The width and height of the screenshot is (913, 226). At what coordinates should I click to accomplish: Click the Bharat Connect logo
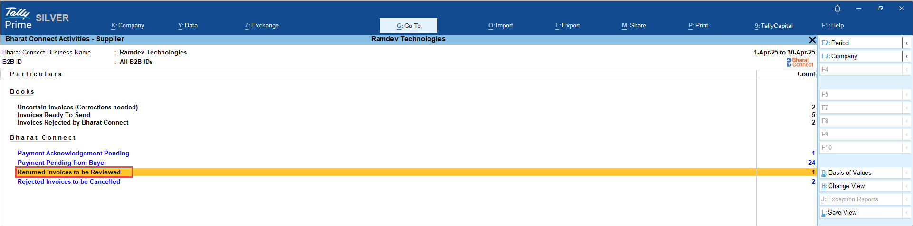tap(799, 63)
